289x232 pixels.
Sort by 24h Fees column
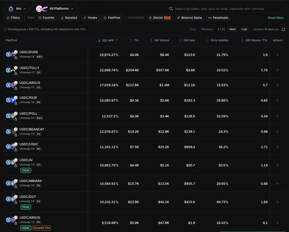pyautogui.click(x=187, y=40)
